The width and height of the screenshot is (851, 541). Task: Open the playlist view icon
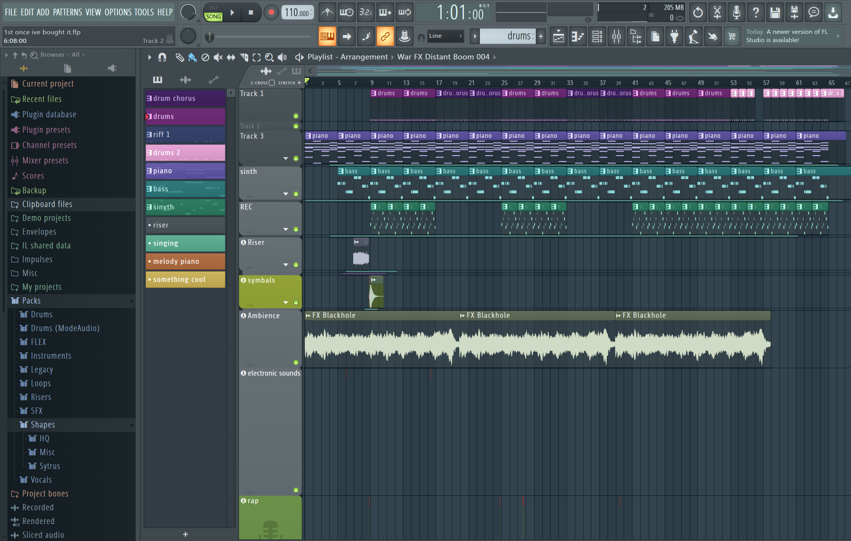pos(558,37)
